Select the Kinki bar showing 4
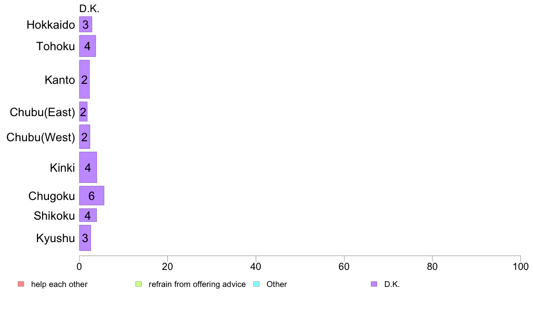The width and height of the screenshot is (533, 330). point(88,167)
